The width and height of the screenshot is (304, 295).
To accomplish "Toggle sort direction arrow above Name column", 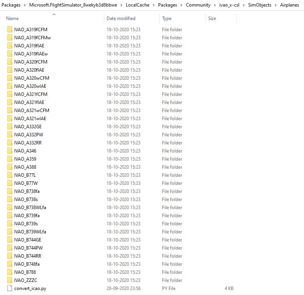I will click(x=54, y=14).
